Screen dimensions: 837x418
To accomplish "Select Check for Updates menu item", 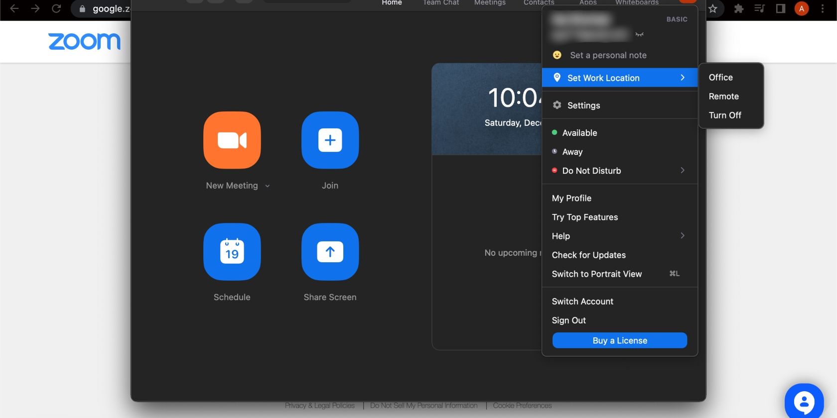I will point(588,255).
